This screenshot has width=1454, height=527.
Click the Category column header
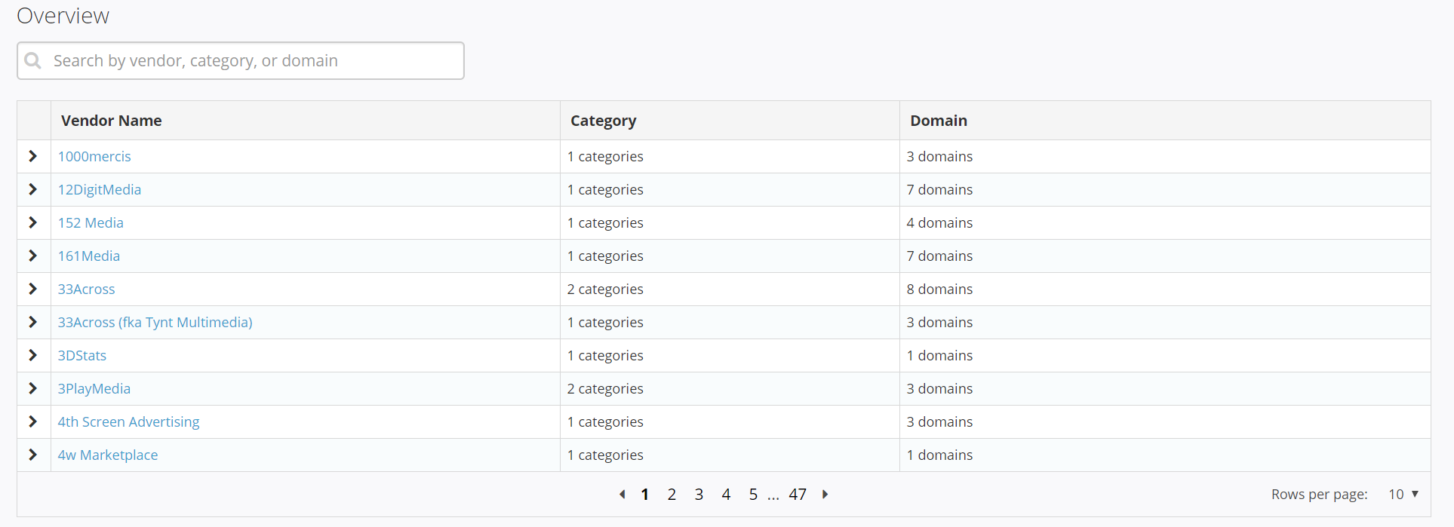[603, 121]
